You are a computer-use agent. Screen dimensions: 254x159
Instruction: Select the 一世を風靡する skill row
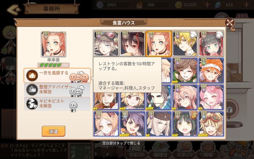pos(57,75)
